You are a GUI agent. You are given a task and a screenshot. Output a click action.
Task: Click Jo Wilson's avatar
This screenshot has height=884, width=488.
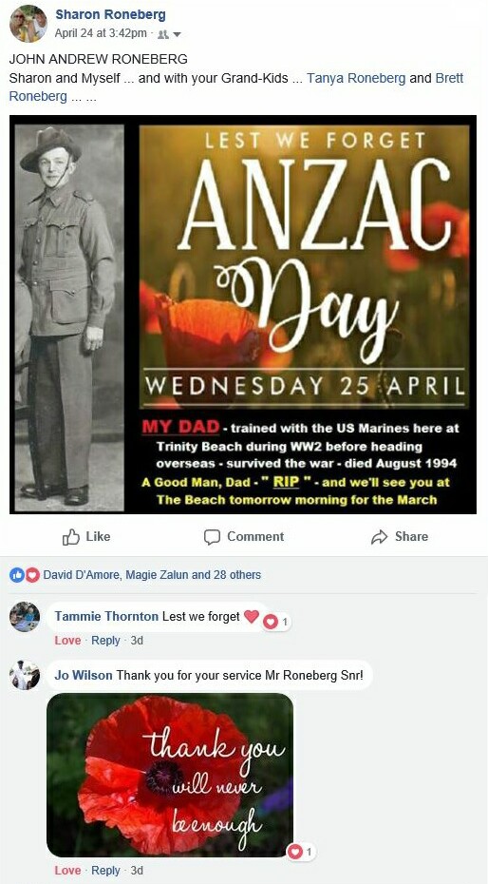click(x=25, y=676)
